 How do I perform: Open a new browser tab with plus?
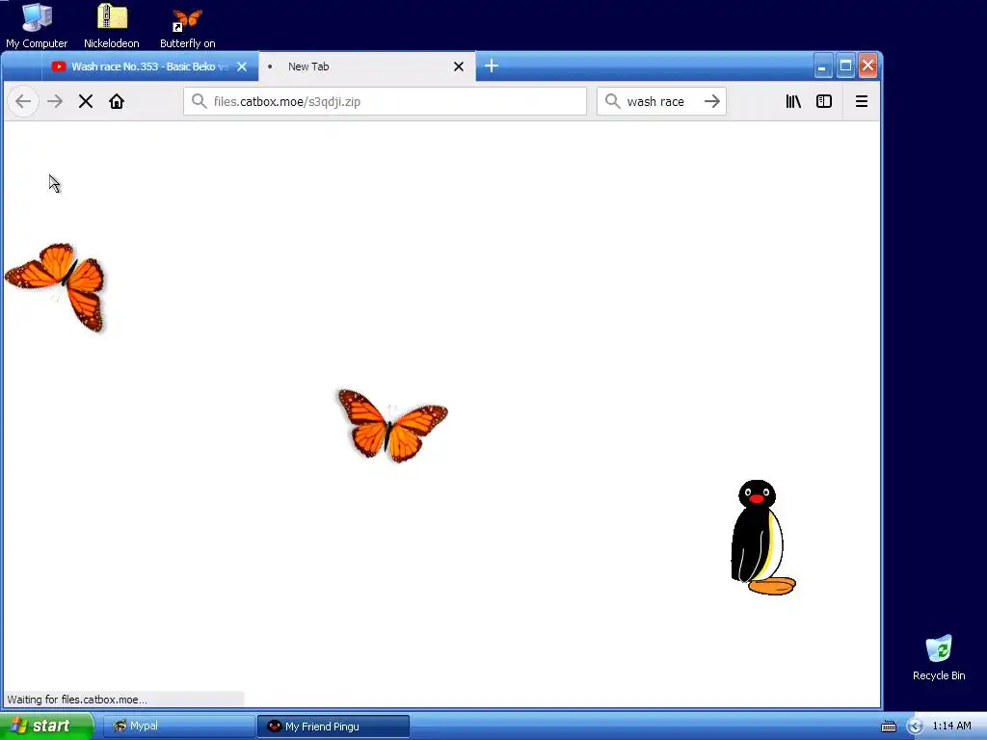(x=492, y=66)
